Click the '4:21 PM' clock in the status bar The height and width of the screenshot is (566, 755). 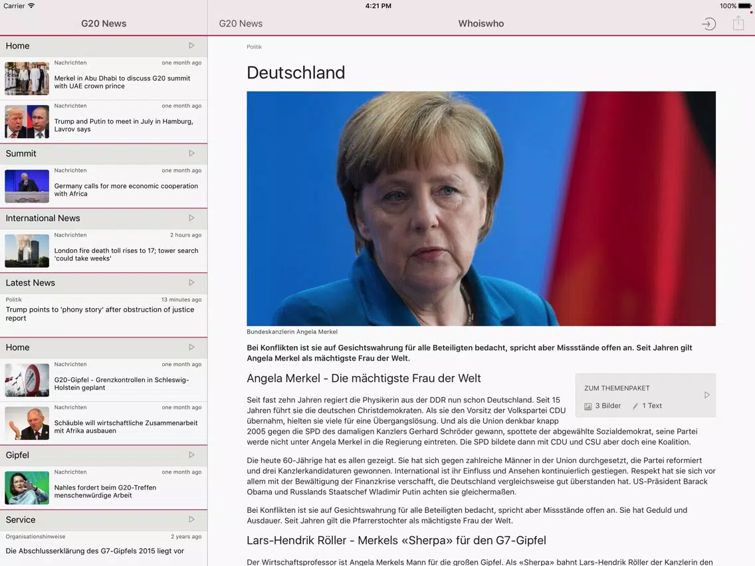point(378,6)
